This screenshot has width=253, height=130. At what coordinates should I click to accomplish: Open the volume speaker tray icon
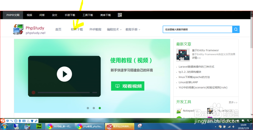click(x=234, y=127)
